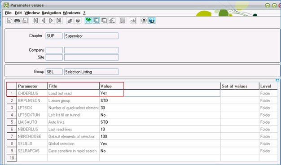Select the GRPLIAISON parameter cell
This screenshot has height=165, width=281.
(32, 100)
